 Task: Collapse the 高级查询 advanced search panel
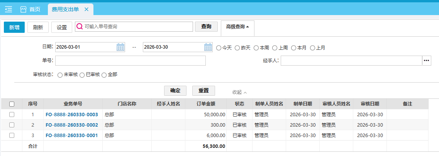237,27
